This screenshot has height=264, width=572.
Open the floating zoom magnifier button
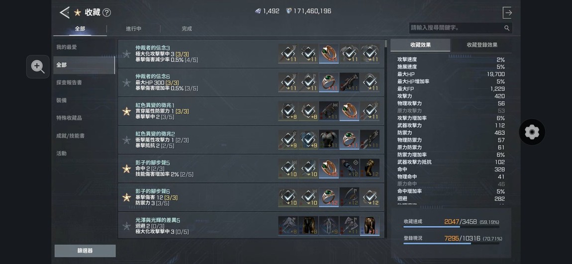(38, 67)
